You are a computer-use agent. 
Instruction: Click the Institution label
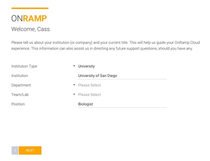[20, 76]
